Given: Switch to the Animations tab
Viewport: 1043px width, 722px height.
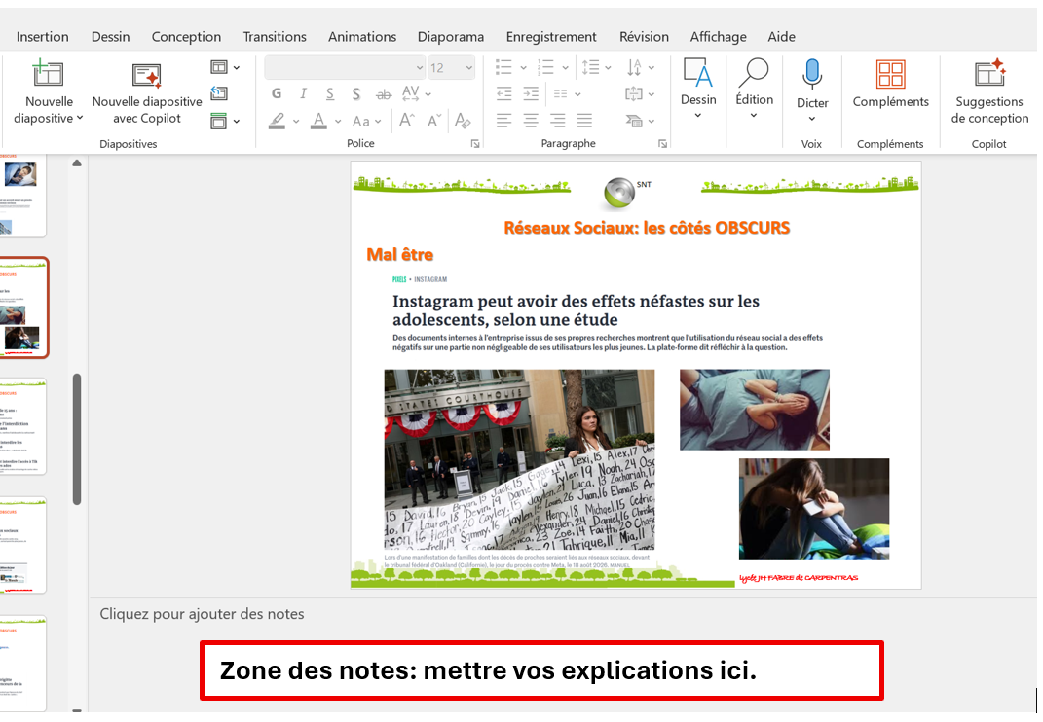Looking at the screenshot, I should [362, 37].
